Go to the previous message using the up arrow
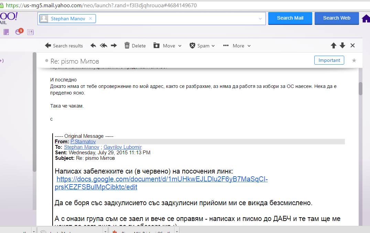Viewport: 370px width, 233px height. 333,45
